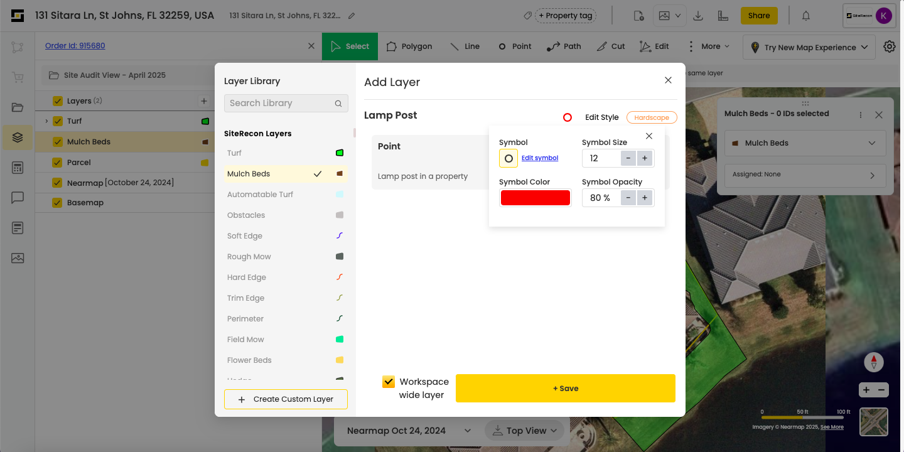Activate the Select tool
904x452 pixels.
350,46
